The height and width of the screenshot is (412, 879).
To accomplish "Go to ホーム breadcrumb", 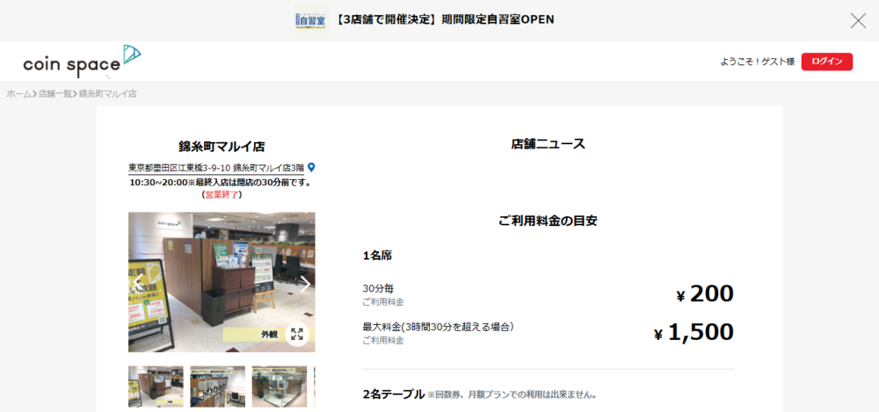I will click(x=19, y=94).
